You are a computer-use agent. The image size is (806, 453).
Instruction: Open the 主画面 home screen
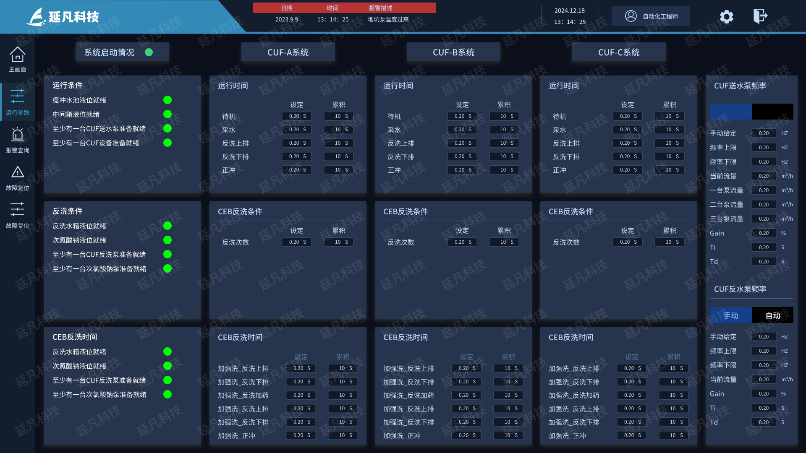[x=18, y=59]
